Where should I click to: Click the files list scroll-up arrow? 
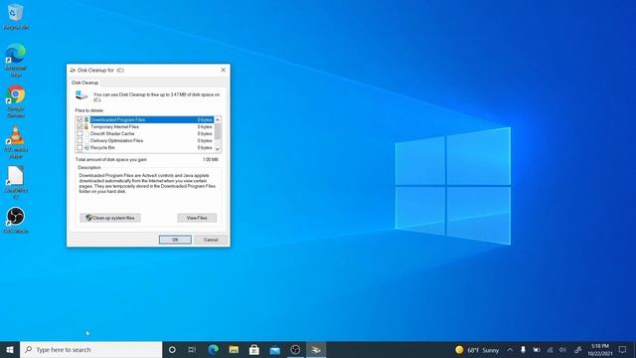click(218, 119)
